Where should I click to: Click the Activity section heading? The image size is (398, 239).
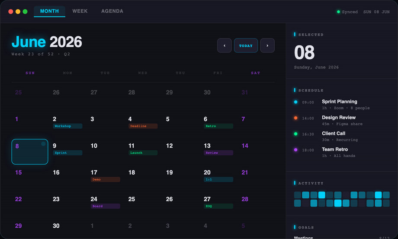point(311,183)
